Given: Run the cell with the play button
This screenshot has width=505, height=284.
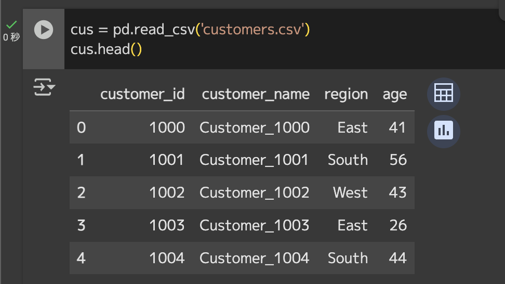Looking at the screenshot, I should (x=44, y=30).
